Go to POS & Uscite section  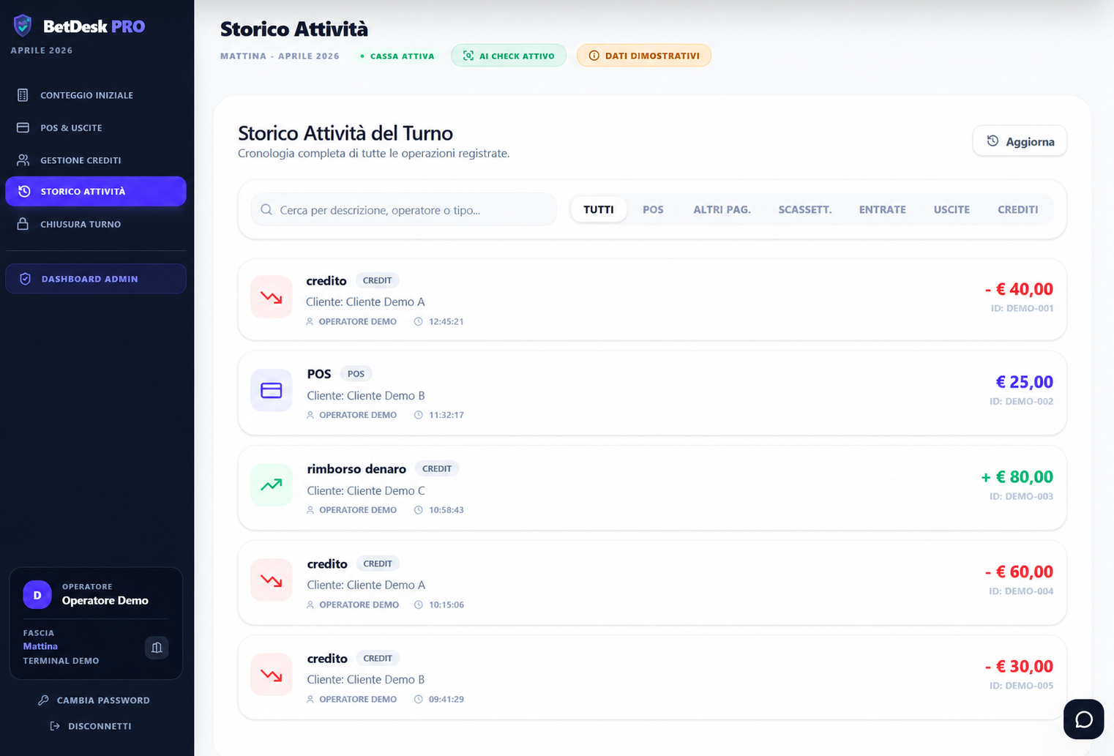(95, 127)
